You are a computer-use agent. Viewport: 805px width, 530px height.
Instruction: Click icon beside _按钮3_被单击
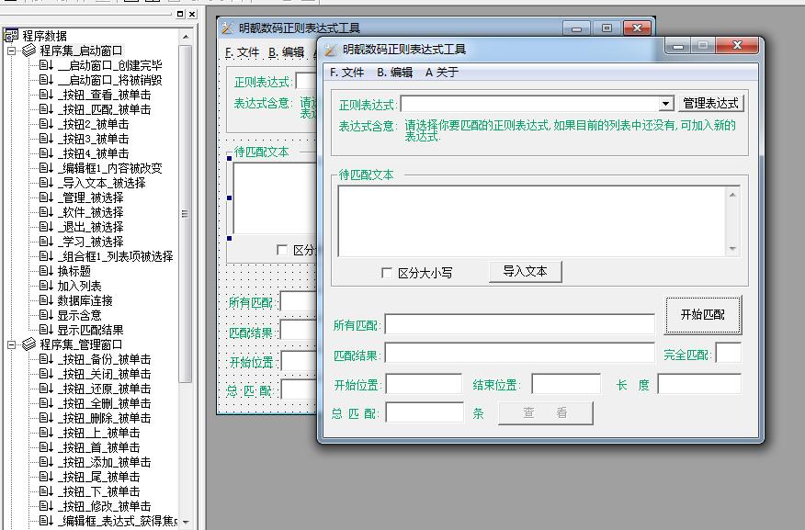(x=46, y=139)
